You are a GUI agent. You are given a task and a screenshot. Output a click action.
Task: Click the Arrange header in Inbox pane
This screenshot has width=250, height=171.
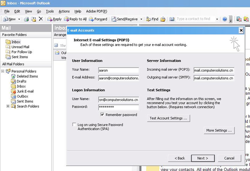60,35
